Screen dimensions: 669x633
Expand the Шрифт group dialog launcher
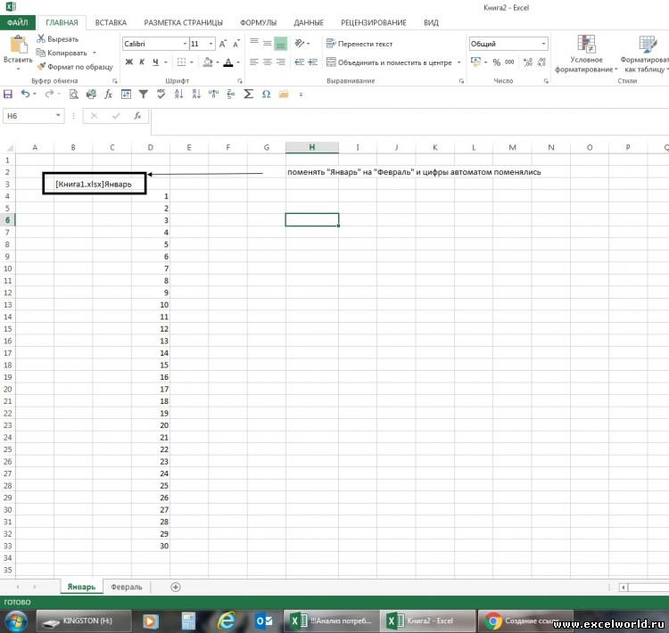(x=240, y=81)
